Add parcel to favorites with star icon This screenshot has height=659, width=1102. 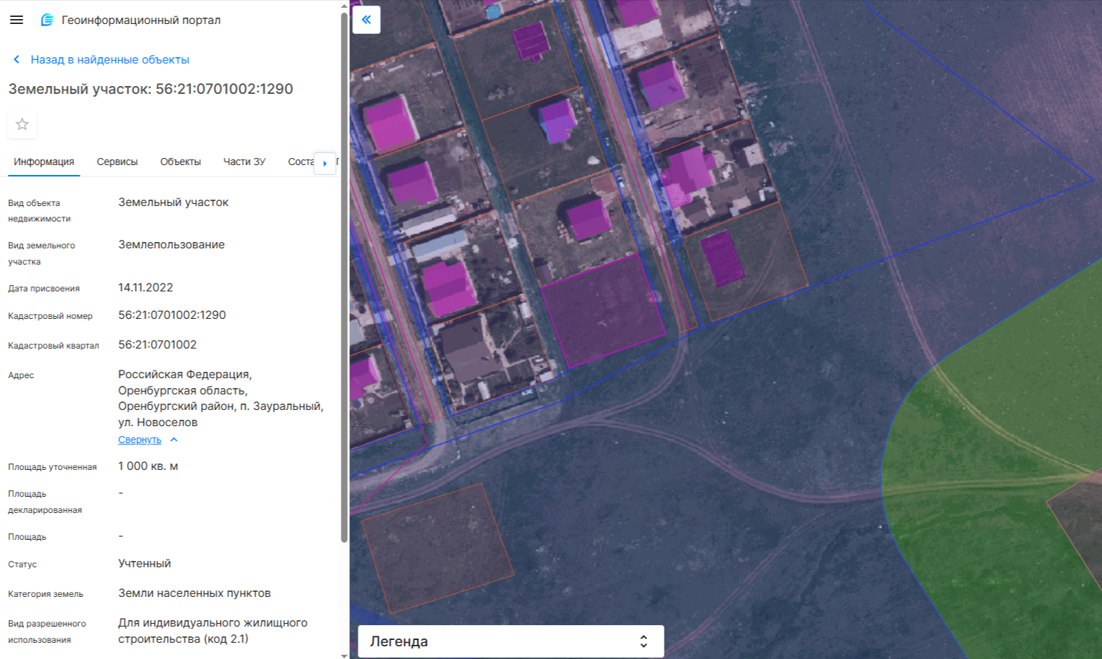(x=22, y=124)
